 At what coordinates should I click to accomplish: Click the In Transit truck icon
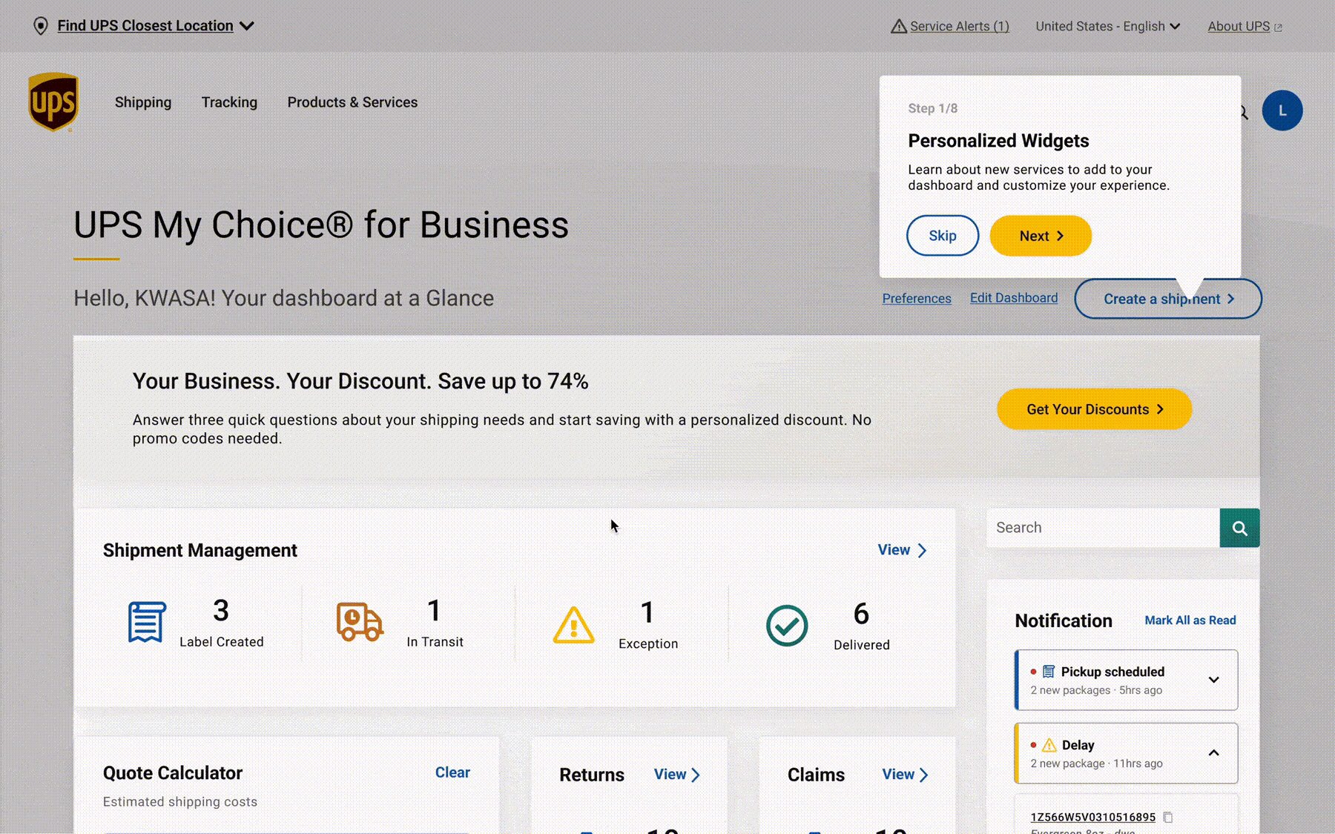(x=360, y=621)
